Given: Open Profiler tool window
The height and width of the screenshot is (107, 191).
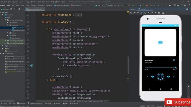Looking at the screenshot, I should click(48, 103).
